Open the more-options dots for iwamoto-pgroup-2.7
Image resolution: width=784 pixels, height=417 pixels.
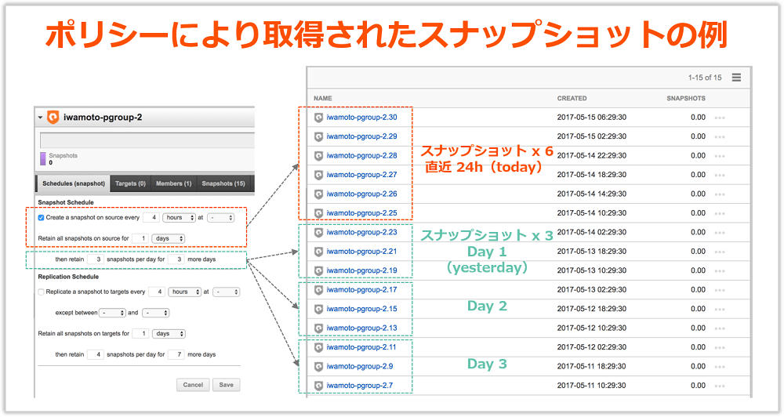pos(720,386)
